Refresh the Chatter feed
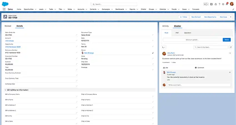 click(x=231, y=47)
